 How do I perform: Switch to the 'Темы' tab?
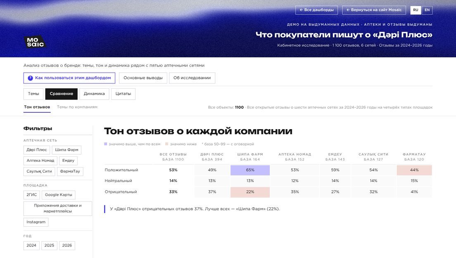coord(33,94)
